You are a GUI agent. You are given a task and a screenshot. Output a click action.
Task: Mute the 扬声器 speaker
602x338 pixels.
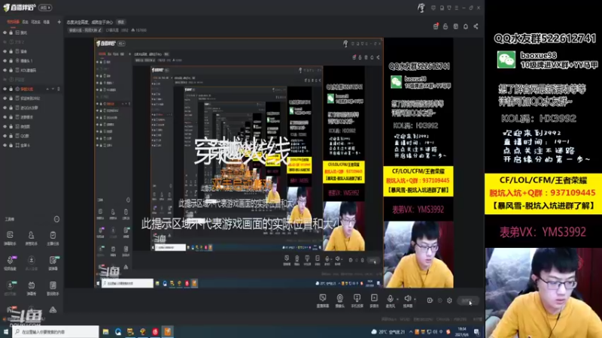click(407, 300)
